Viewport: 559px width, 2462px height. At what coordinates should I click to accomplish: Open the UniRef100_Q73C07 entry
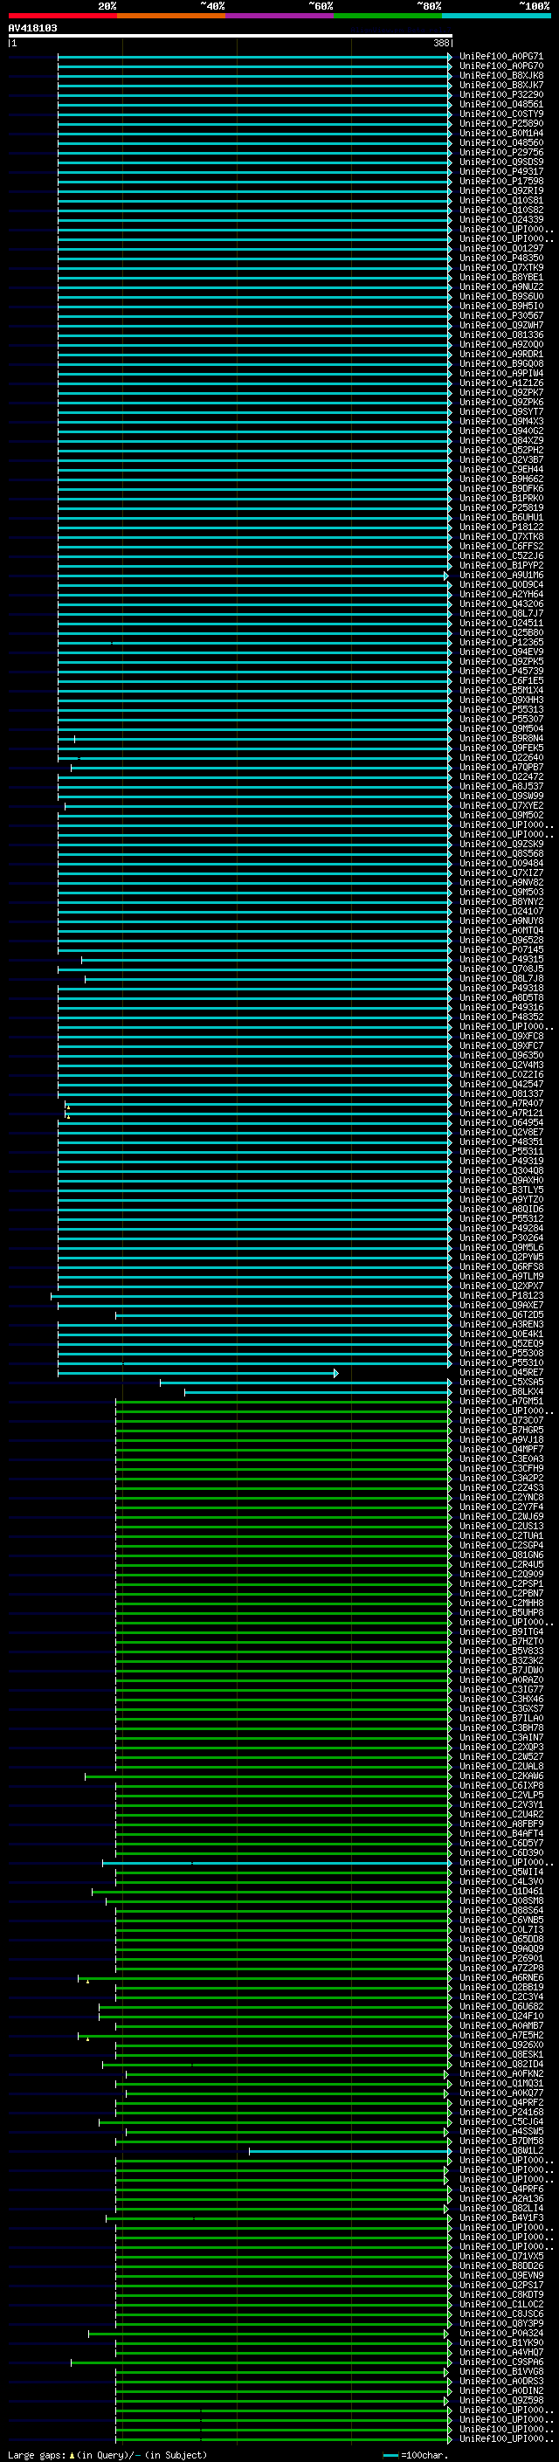500,1421
